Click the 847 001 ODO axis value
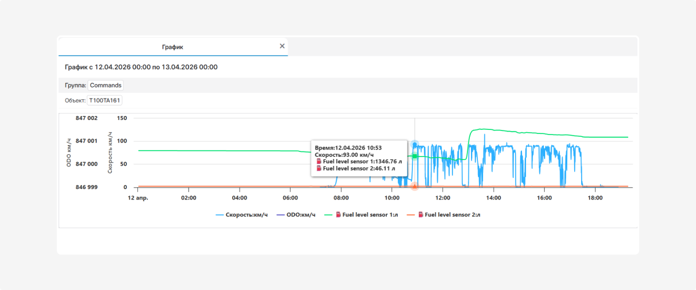This screenshot has height=290, width=696. coord(86,141)
